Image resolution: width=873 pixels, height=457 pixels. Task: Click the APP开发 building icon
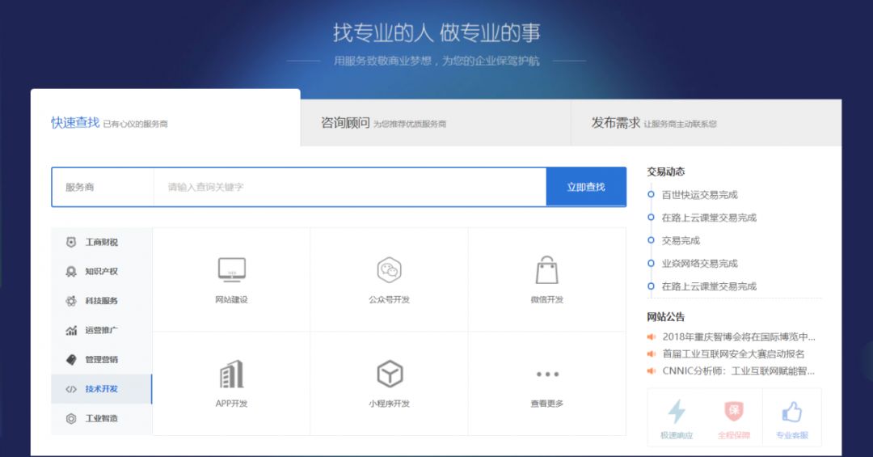click(231, 374)
